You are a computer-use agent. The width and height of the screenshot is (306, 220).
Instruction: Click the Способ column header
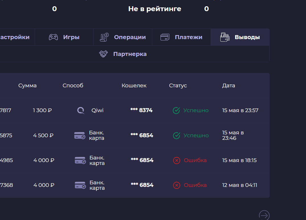[73, 85]
